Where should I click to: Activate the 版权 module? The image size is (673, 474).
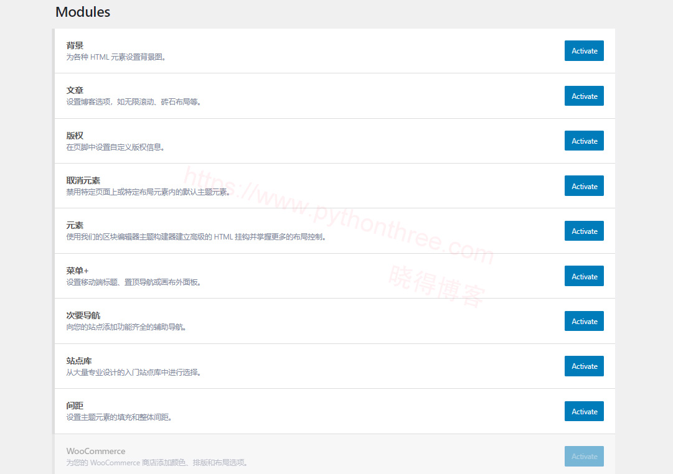click(x=584, y=141)
